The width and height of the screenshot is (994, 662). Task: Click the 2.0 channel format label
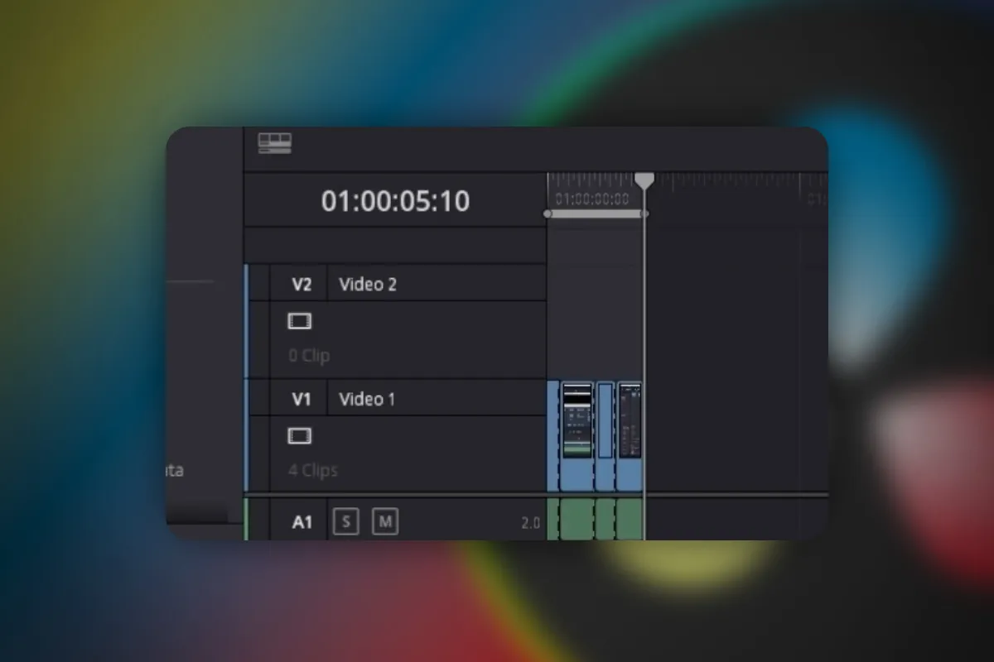530,523
